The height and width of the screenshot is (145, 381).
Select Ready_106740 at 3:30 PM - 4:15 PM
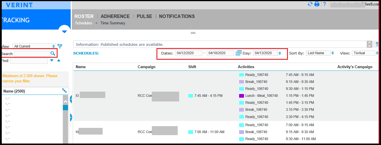pyautogui.click(x=257, y=117)
